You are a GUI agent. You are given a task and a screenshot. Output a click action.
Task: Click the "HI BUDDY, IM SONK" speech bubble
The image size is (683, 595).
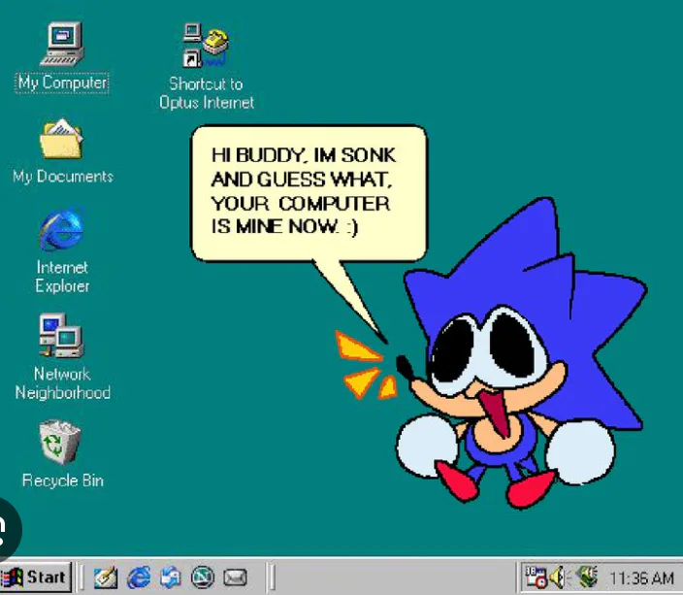[309, 193]
